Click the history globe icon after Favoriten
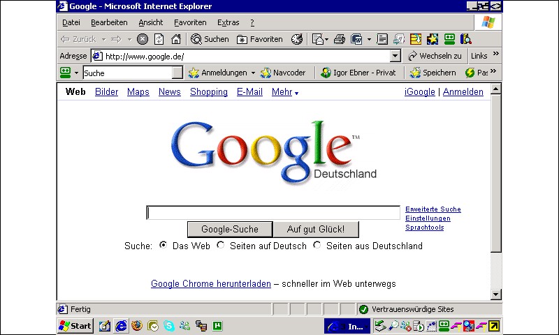This screenshot has height=335, width=559. [x=297, y=39]
